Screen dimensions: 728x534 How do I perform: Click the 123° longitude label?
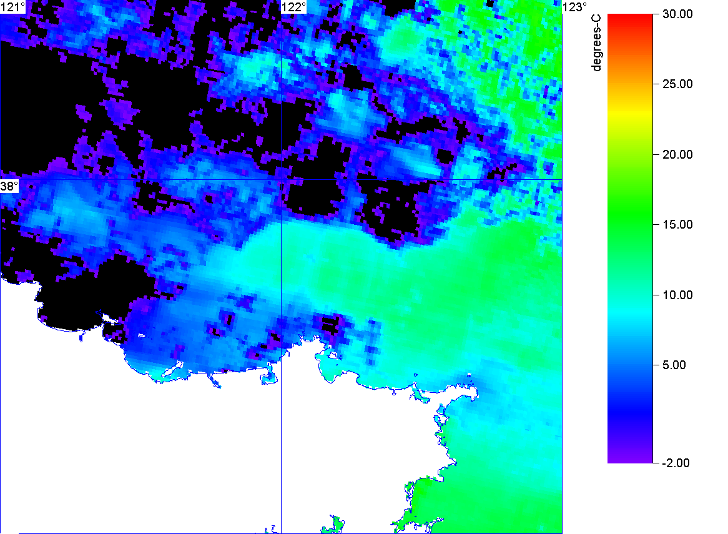coord(574,7)
